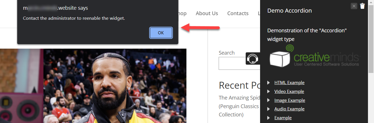This screenshot has width=374, height=123.
Task: Open the Image Example link
Action: coord(290,100)
